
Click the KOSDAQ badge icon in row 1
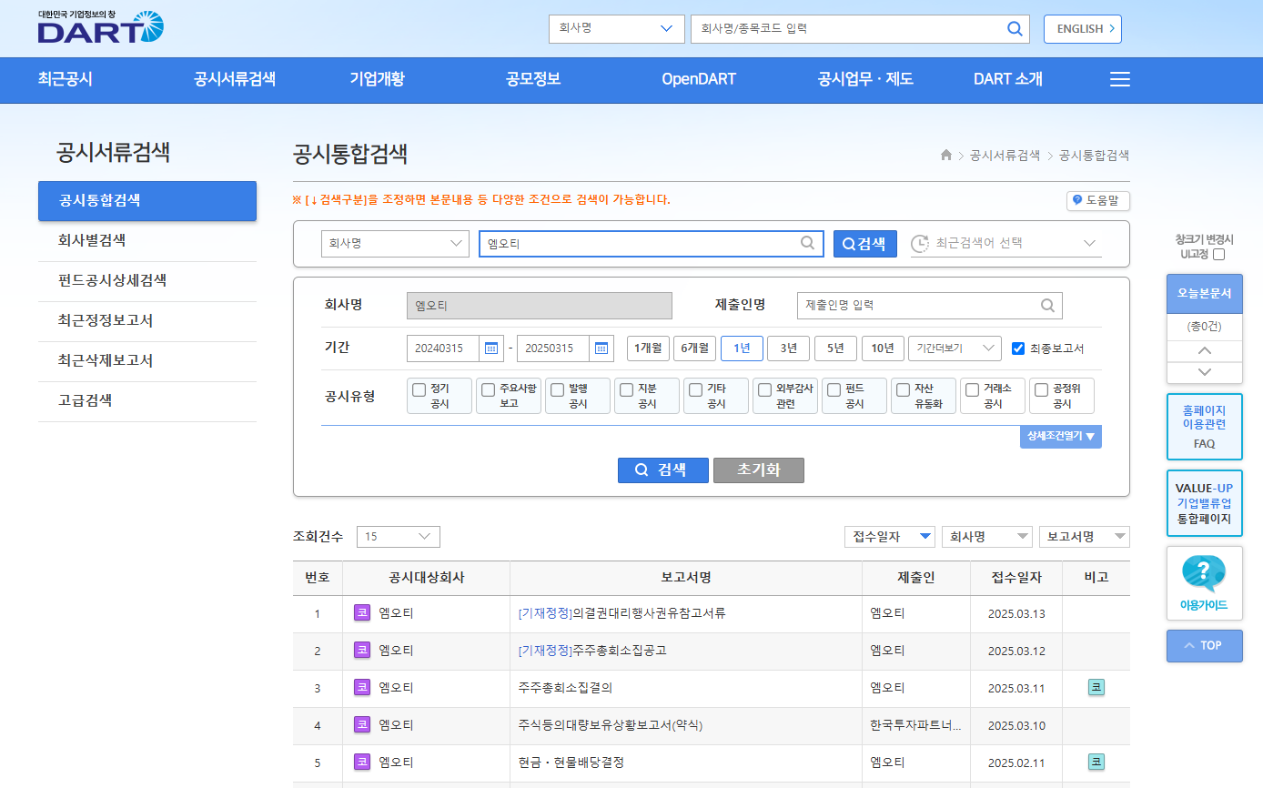pyautogui.click(x=362, y=613)
